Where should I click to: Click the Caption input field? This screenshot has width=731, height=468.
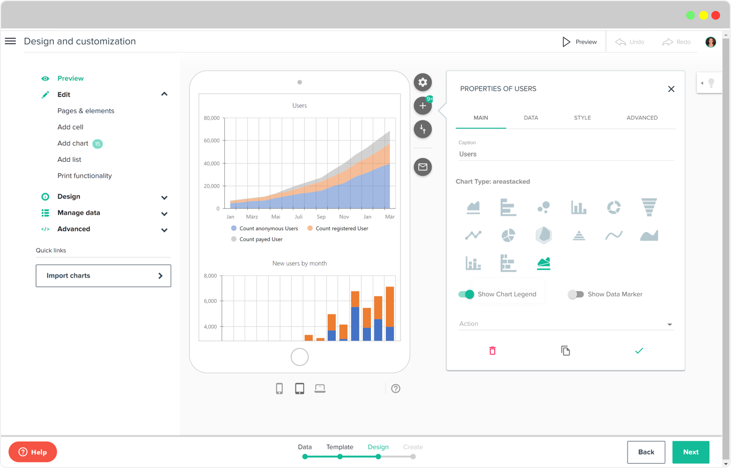[x=566, y=155]
